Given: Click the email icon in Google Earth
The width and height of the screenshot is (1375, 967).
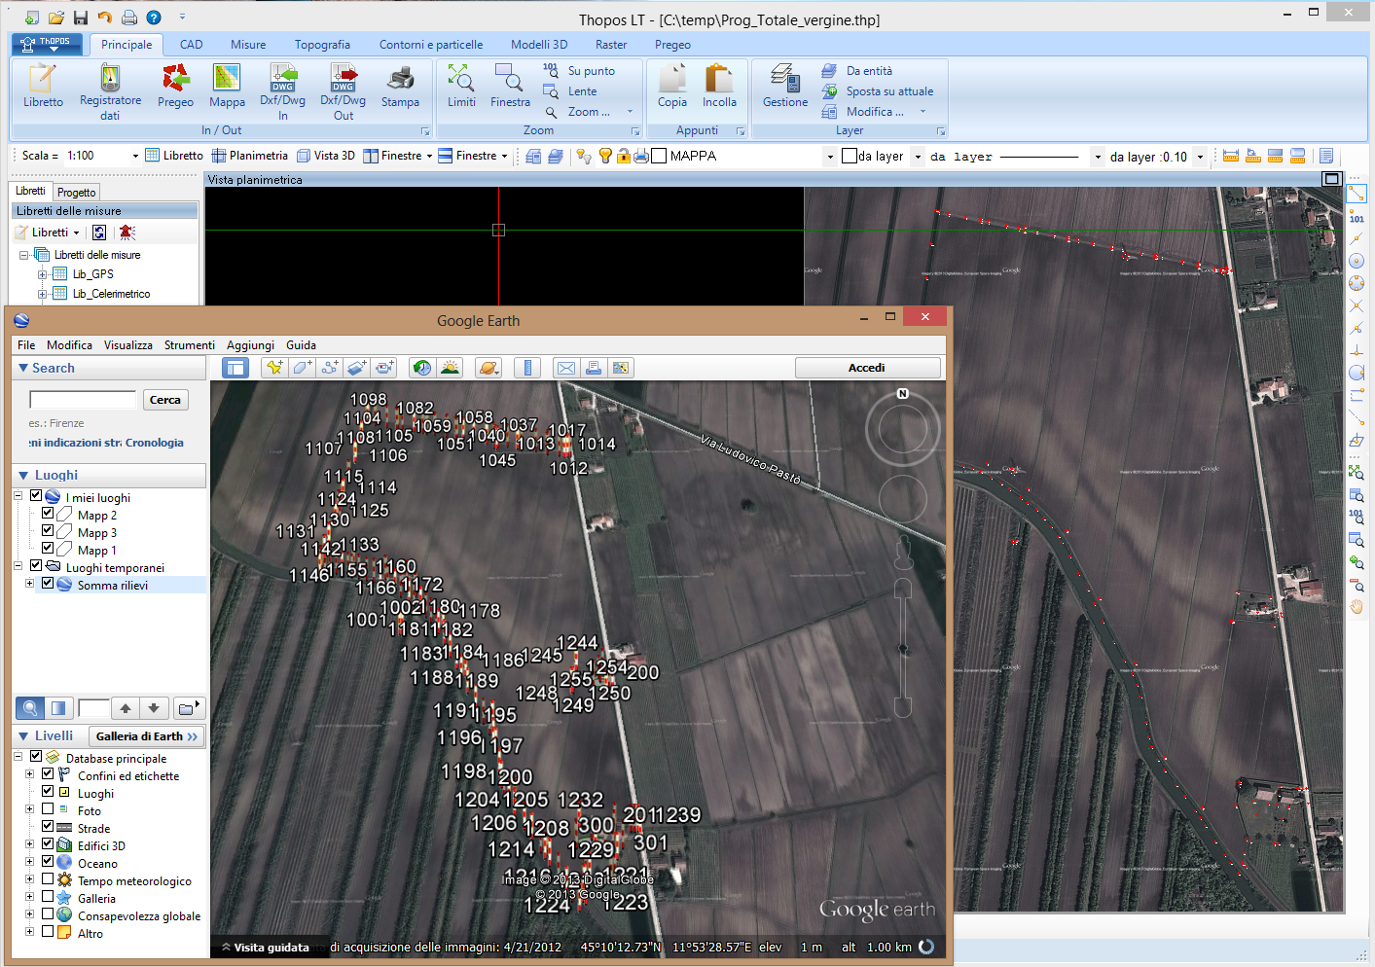Looking at the screenshot, I should click(x=565, y=368).
